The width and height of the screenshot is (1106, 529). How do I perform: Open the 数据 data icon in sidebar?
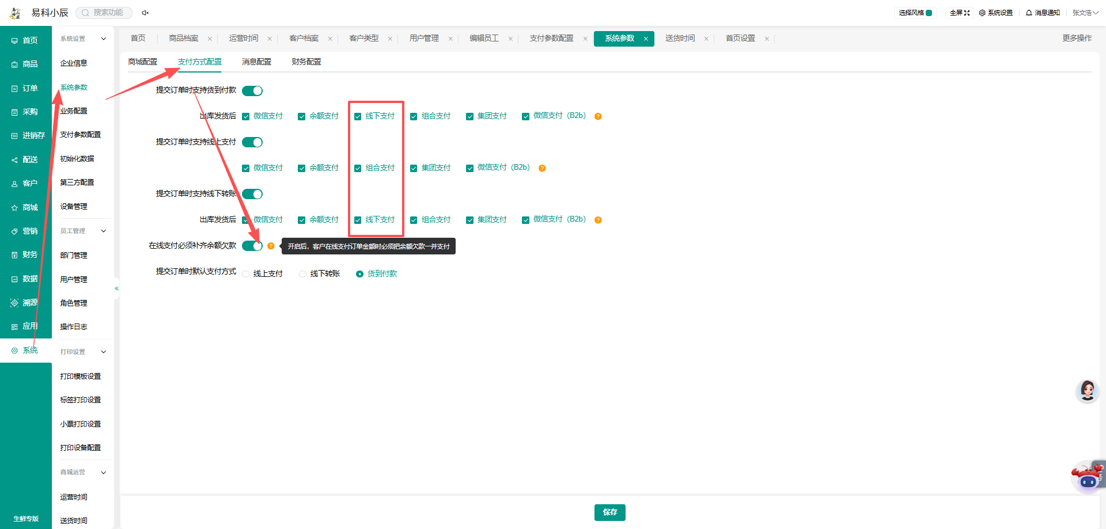14,279
